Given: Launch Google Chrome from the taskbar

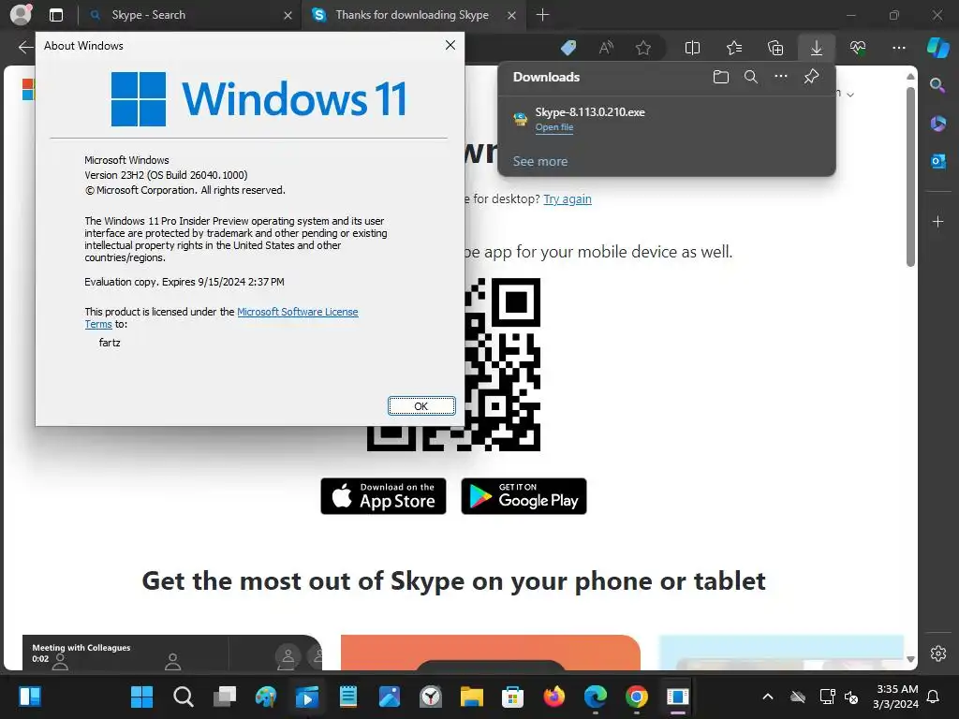Looking at the screenshot, I should click(636, 697).
